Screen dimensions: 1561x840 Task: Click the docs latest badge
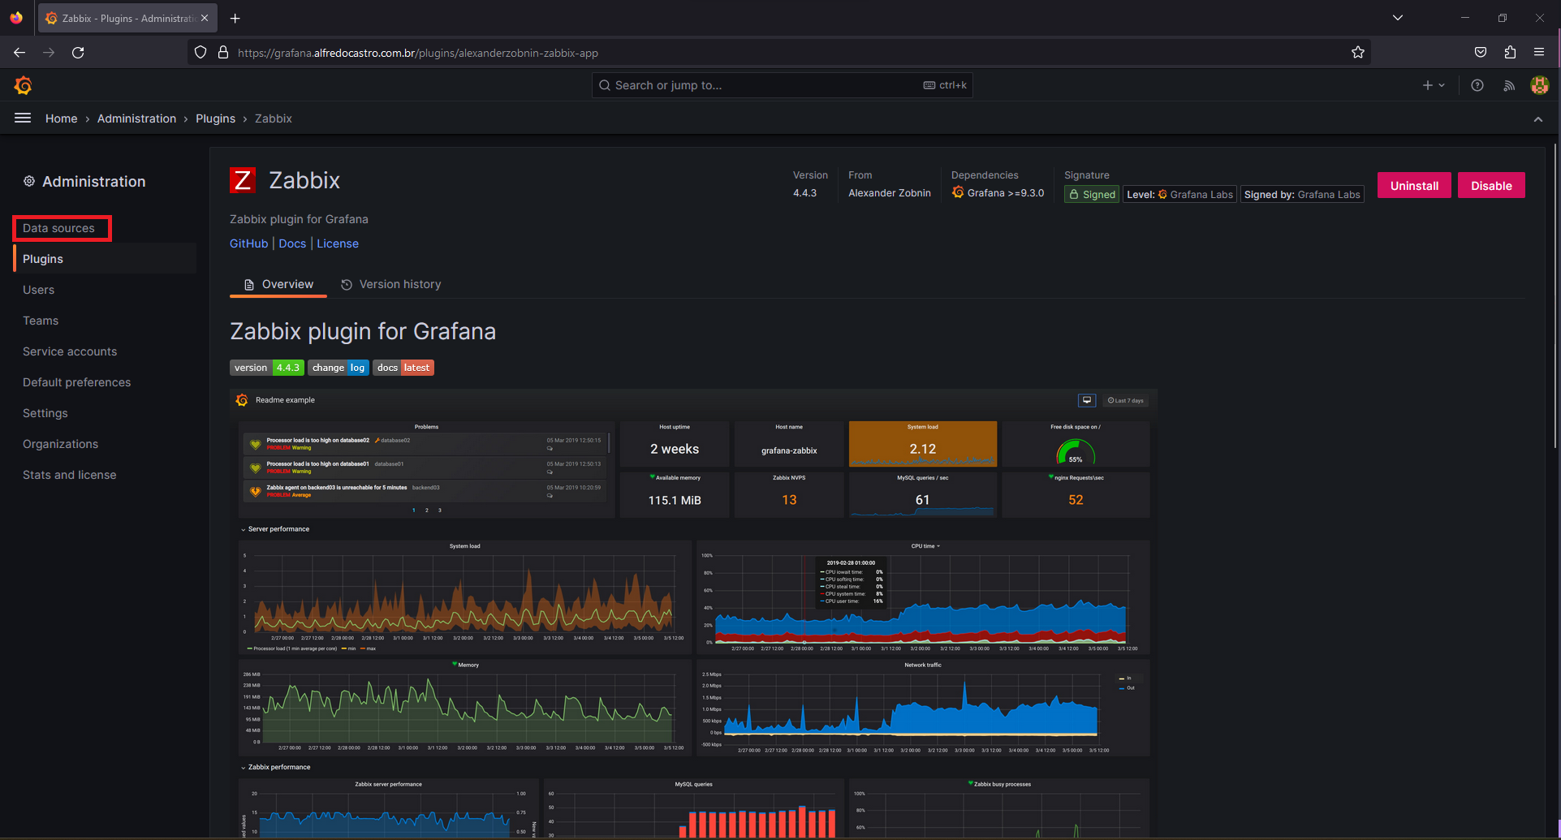pyautogui.click(x=403, y=368)
